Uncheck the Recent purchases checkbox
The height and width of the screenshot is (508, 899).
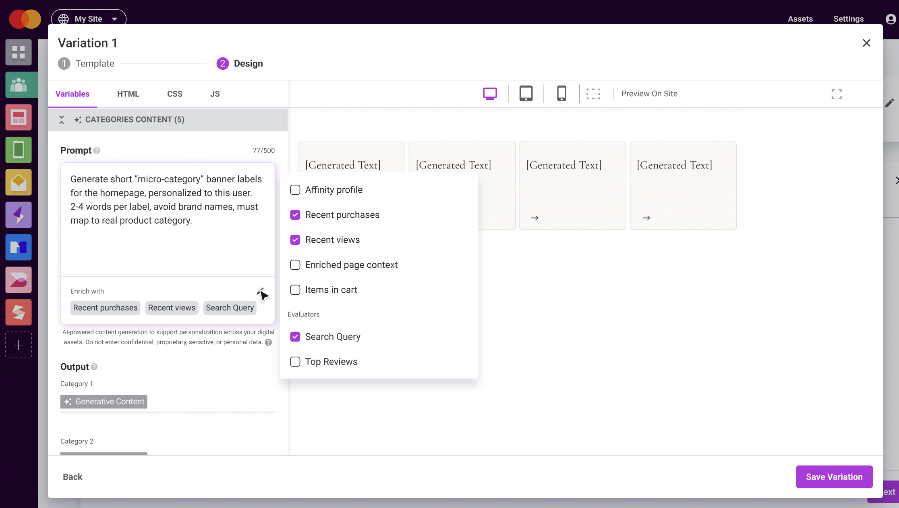pyautogui.click(x=295, y=215)
